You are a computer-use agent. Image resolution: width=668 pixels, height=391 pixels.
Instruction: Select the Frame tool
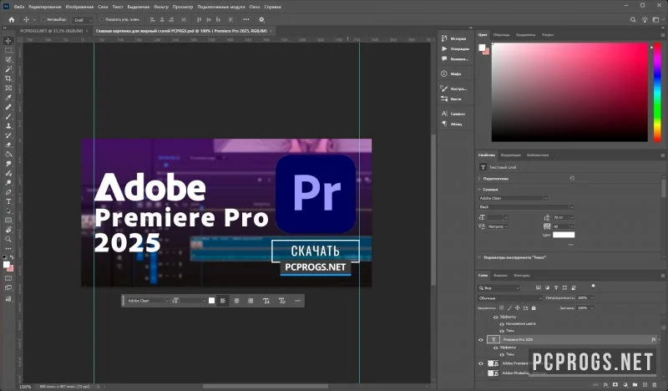pos(8,88)
